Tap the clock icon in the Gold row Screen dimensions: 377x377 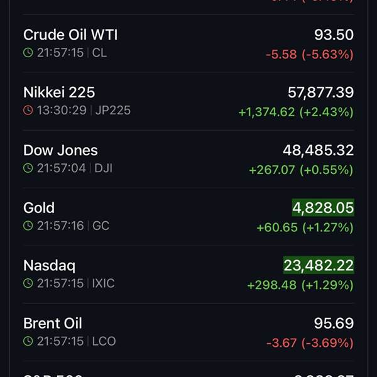pos(28,226)
